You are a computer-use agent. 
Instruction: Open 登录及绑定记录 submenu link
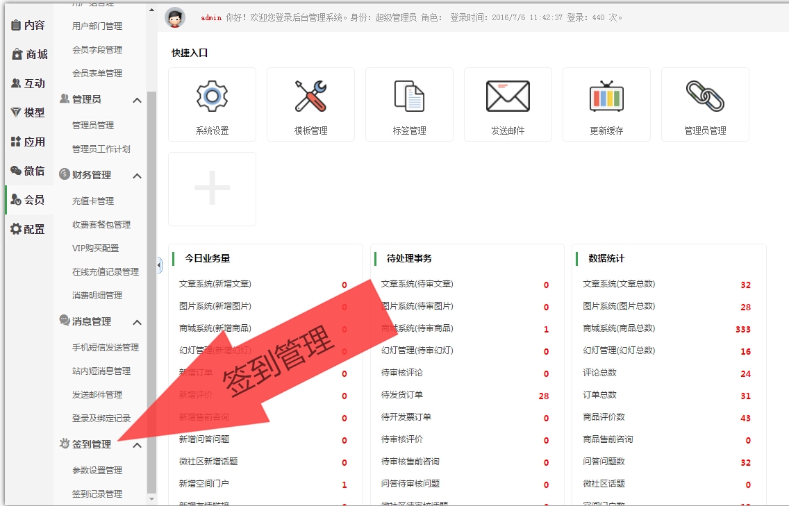coord(101,419)
